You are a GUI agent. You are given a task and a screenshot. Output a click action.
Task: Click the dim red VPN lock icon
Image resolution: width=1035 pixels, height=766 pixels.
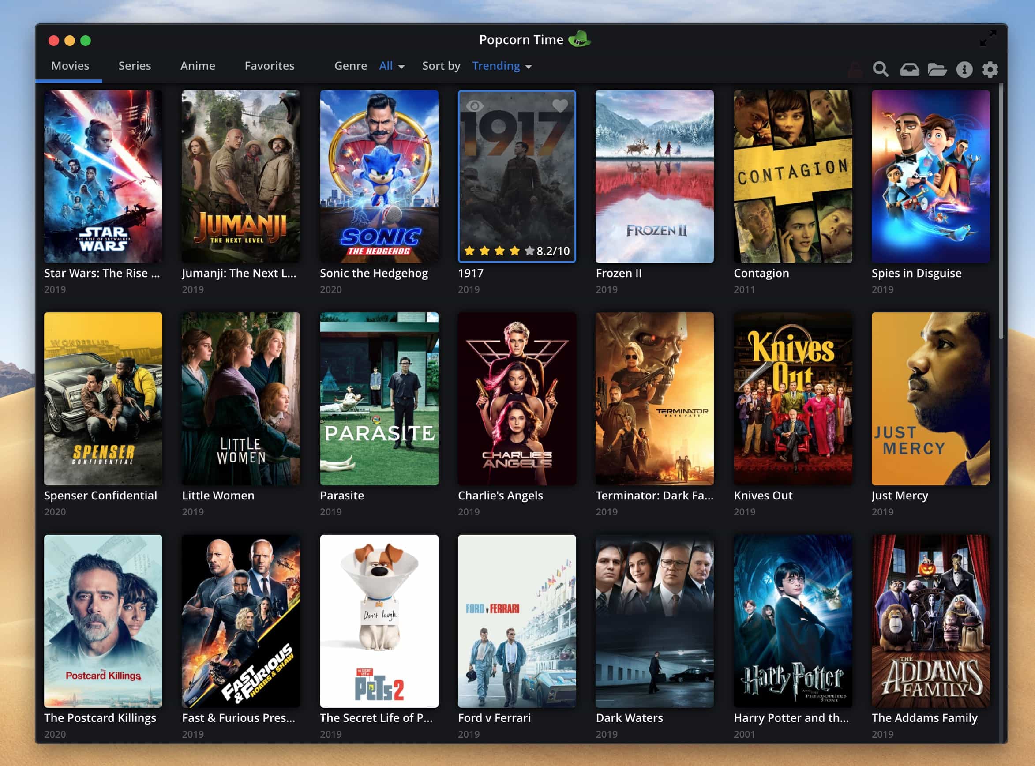pyautogui.click(x=855, y=70)
